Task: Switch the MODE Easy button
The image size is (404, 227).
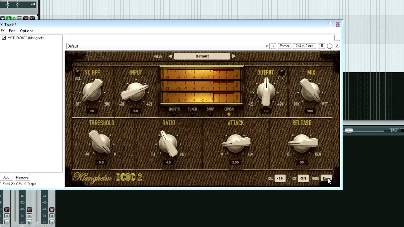Action: [x=326, y=178]
